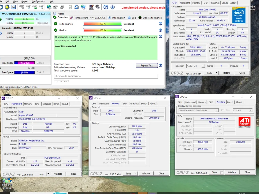Viewport: 259px width, 194px height.
Task: Open the Configuration menu
Action: pos(39,2)
